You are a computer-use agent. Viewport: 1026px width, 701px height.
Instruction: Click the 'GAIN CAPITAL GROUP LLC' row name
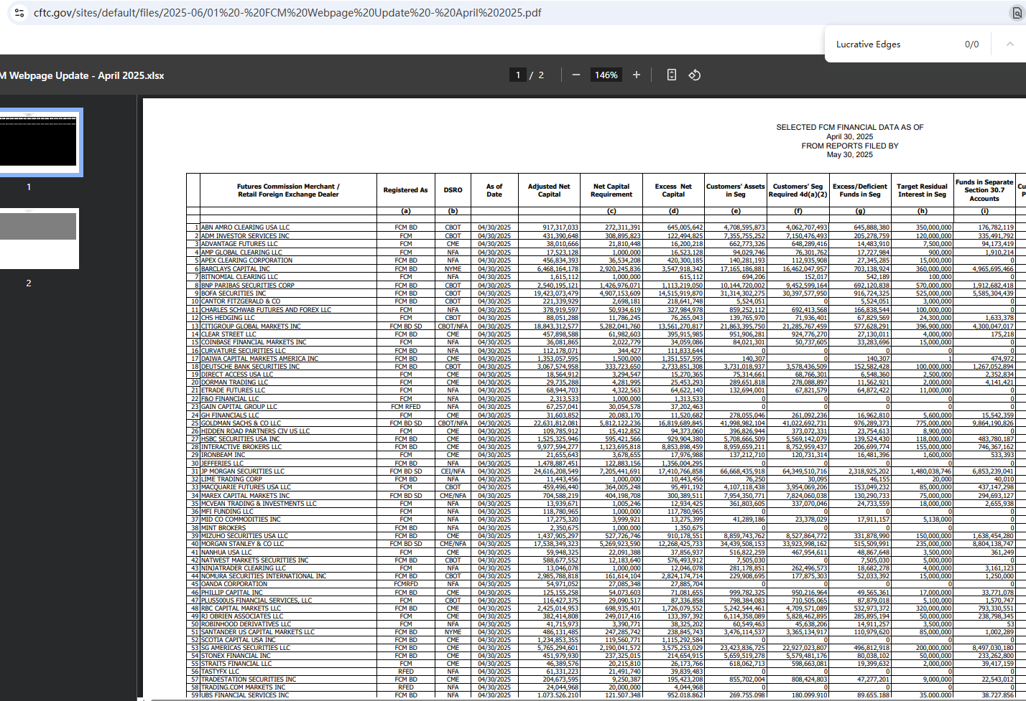tap(239, 407)
